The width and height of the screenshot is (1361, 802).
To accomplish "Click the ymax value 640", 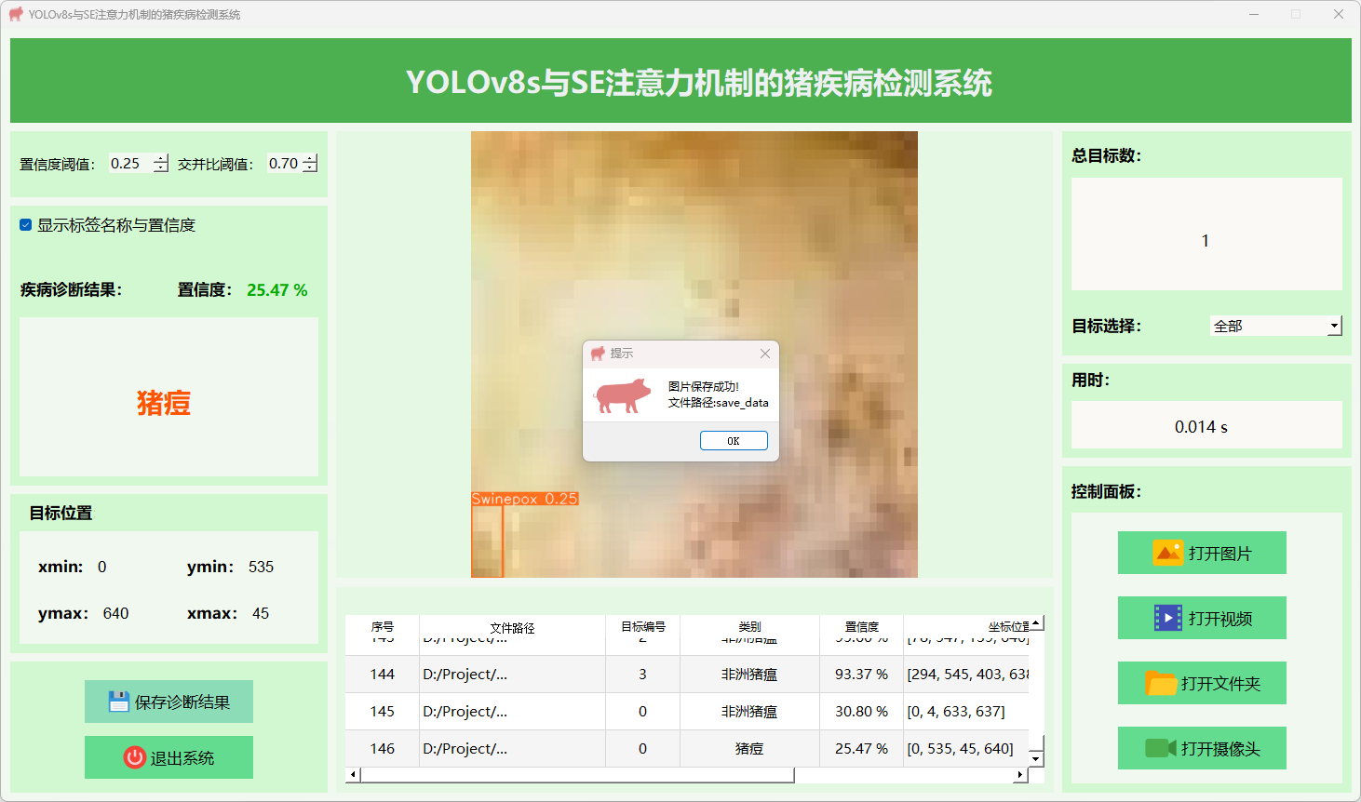I will (115, 613).
